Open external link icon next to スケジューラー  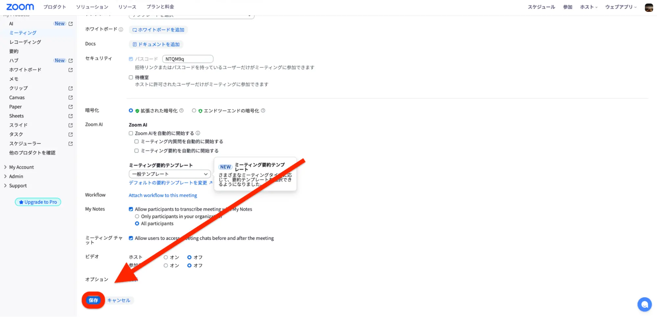coord(70,143)
